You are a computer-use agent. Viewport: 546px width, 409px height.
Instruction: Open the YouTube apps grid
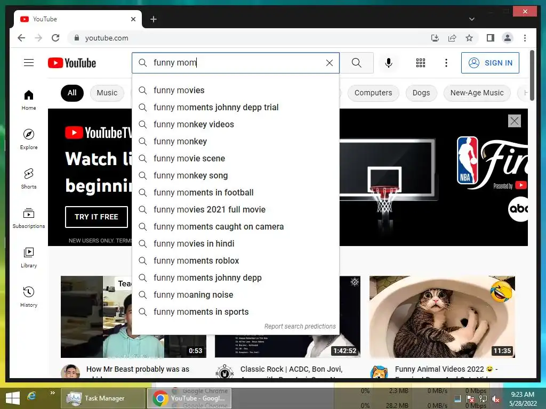pyautogui.click(x=421, y=63)
